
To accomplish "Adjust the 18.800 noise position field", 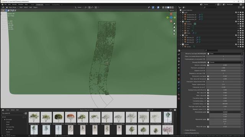I will pyautogui.click(x=225, y=112).
